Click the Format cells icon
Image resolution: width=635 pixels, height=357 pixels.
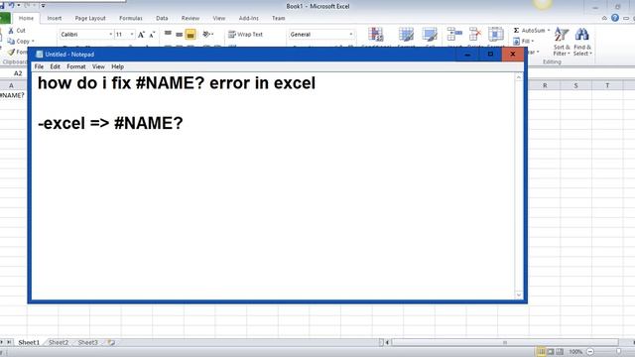(496, 35)
